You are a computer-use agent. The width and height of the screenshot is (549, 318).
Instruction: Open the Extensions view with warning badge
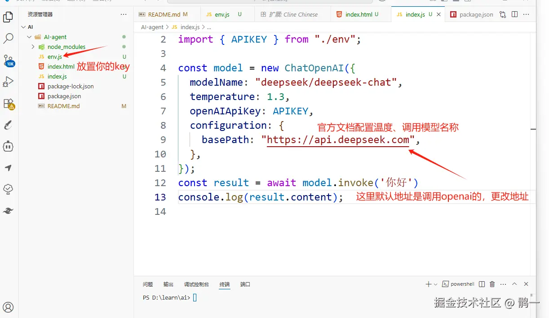pos(9,104)
